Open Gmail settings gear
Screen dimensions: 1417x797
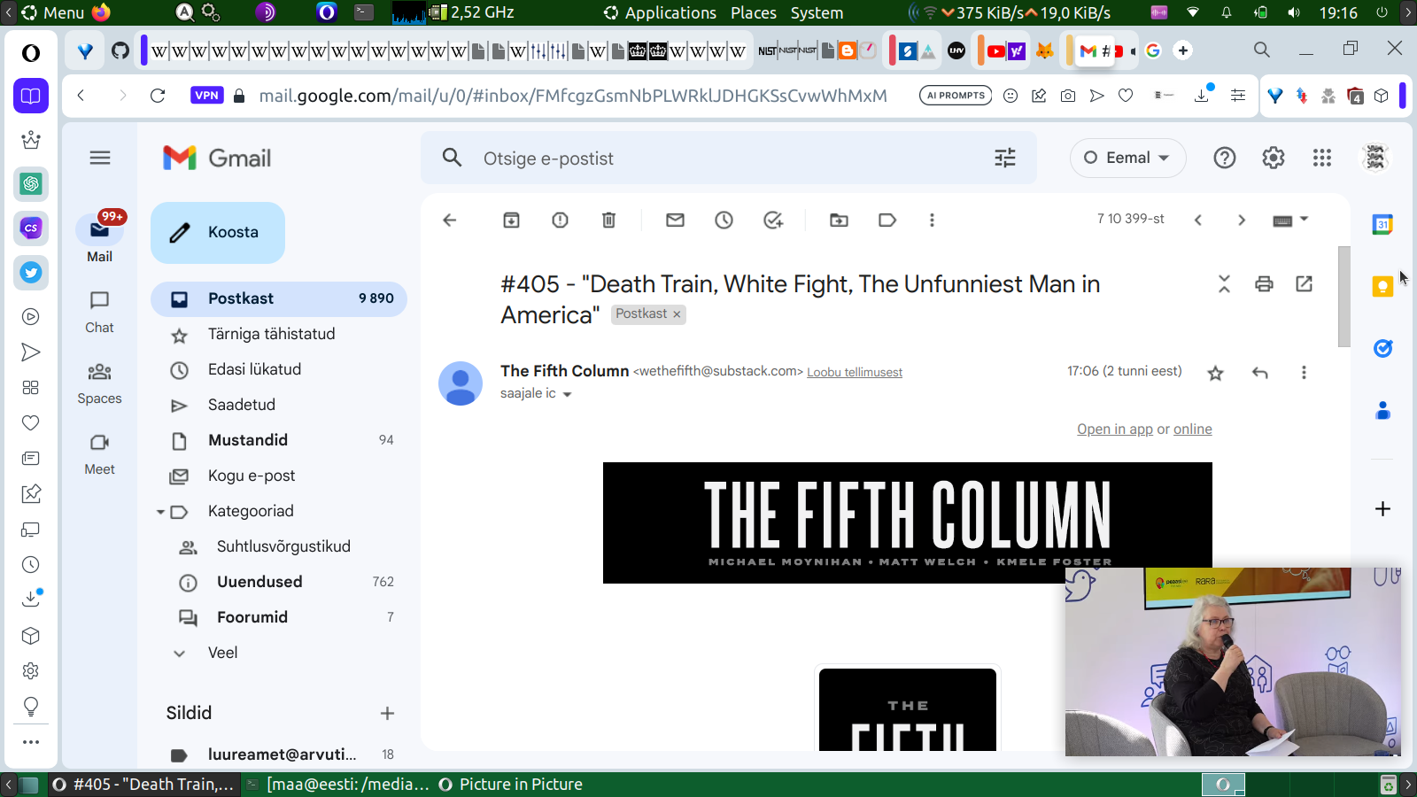click(x=1274, y=159)
